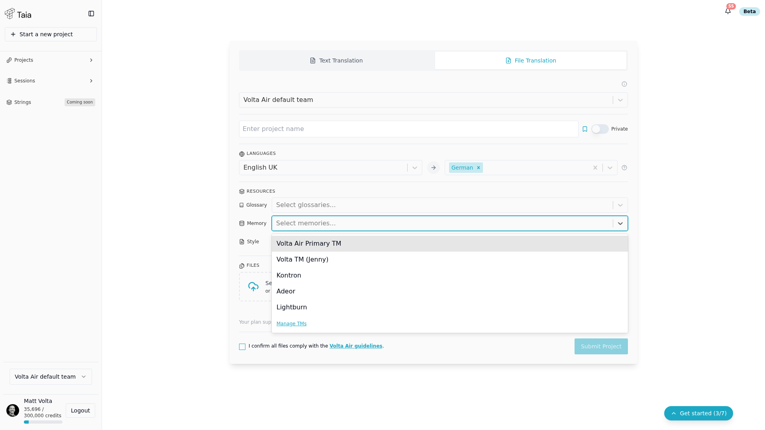This screenshot has width=765, height=430.
Task: Click Submit Project button
Action: coord(601,346)
